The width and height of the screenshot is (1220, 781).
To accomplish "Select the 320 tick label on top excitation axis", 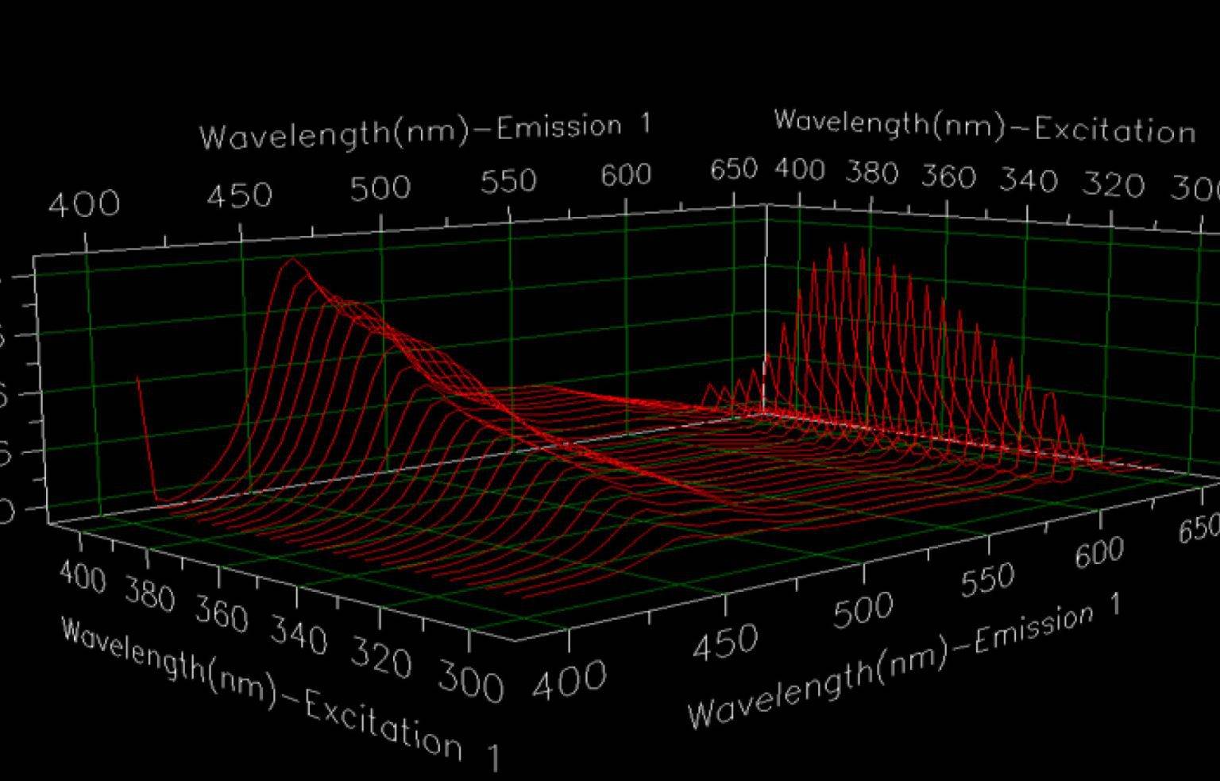I will coord(1114,184).
